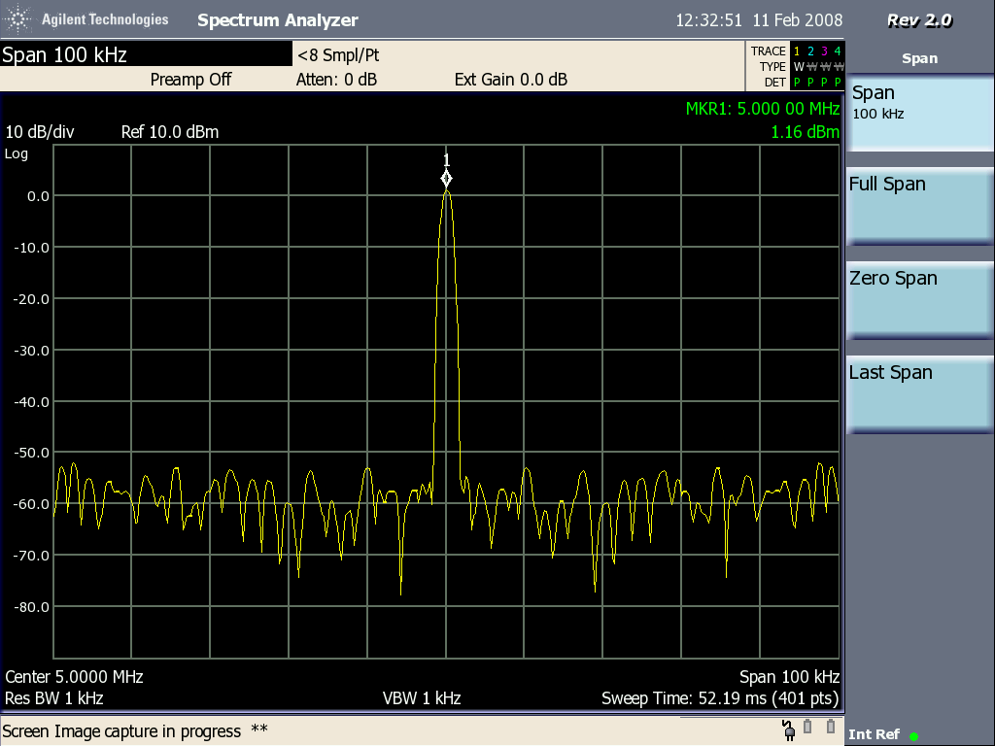Click the '-80.0' y-axis label
This screenshot has width=995, height=746.
click(32, 607)
